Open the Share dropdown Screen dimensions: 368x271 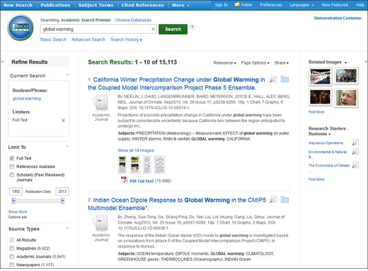click(x=281, y=62)
